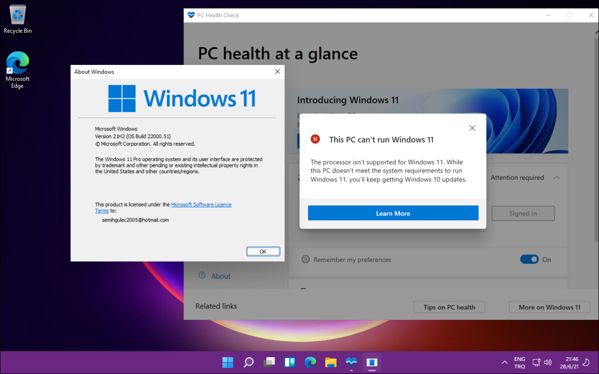Image resolution: width=599 pixels, height=374 pixels.
Task: Click the PC Health Check title bar heart icon
Action: click(191, 15)
